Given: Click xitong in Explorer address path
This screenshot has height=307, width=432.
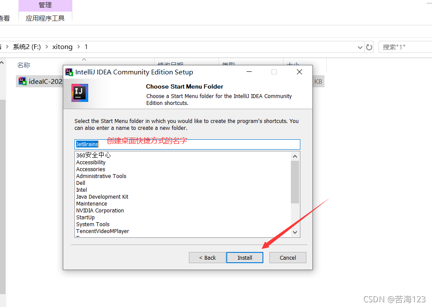Looking at the screenshot, I should [x=62, y=47].
